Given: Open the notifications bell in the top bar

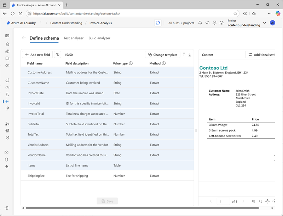Looking at the screenshot, I should point(200,22).
